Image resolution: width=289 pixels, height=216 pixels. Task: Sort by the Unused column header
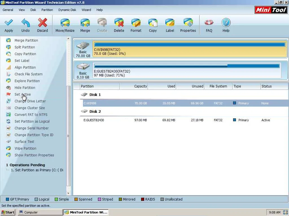point(190,86)
